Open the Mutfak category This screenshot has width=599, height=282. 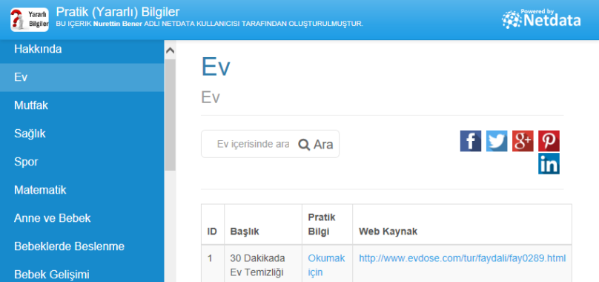click(x=82, y=105)
